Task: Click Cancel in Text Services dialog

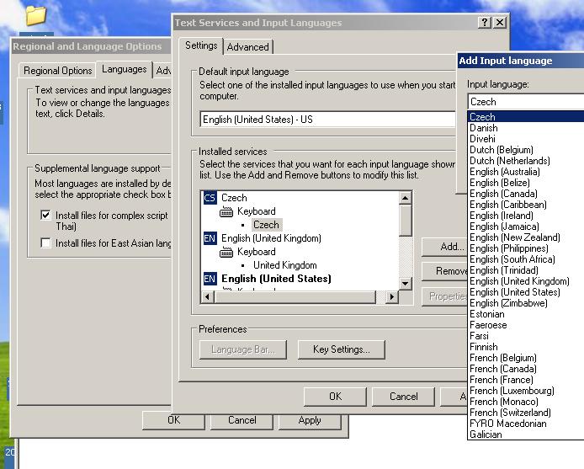Action: (x=403, y=397)
